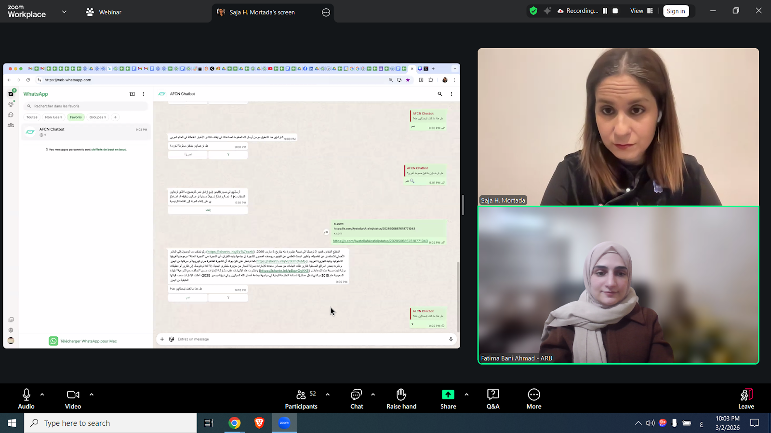The image size is (771, 433).
Task: Open the ishortn.ink/6VfA7exzN link
Action: [230, 252]
